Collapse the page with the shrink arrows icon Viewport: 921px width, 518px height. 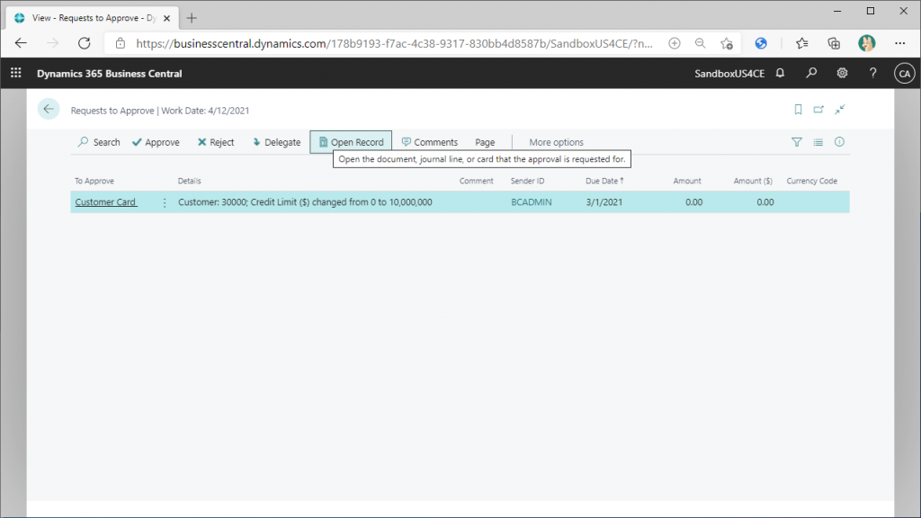[x=840, y=109]
